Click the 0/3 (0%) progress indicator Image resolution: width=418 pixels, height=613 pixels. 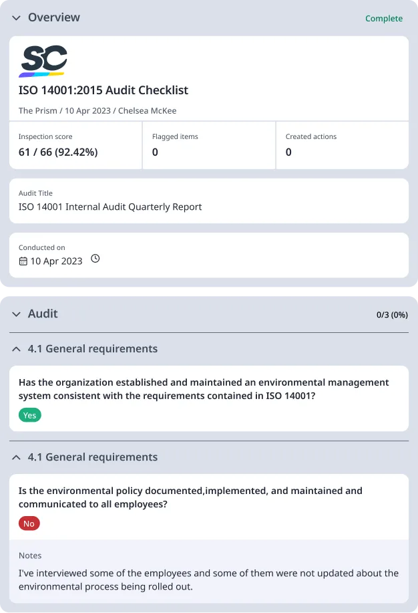coord(391,314)
